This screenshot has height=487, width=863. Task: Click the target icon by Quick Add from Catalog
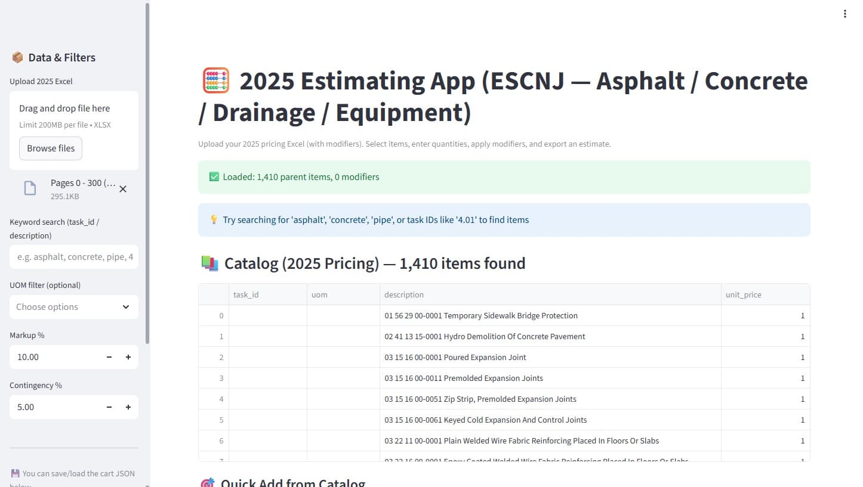tap(207, 482)
